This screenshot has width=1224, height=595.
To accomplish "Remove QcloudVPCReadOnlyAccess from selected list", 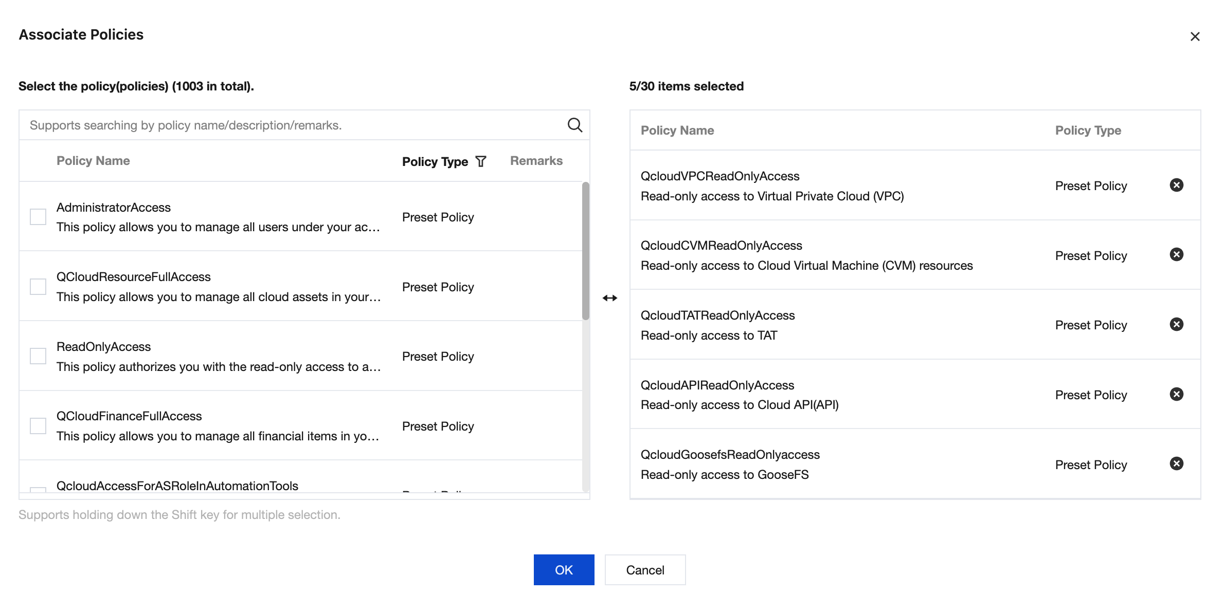I will pos(1176,185).
